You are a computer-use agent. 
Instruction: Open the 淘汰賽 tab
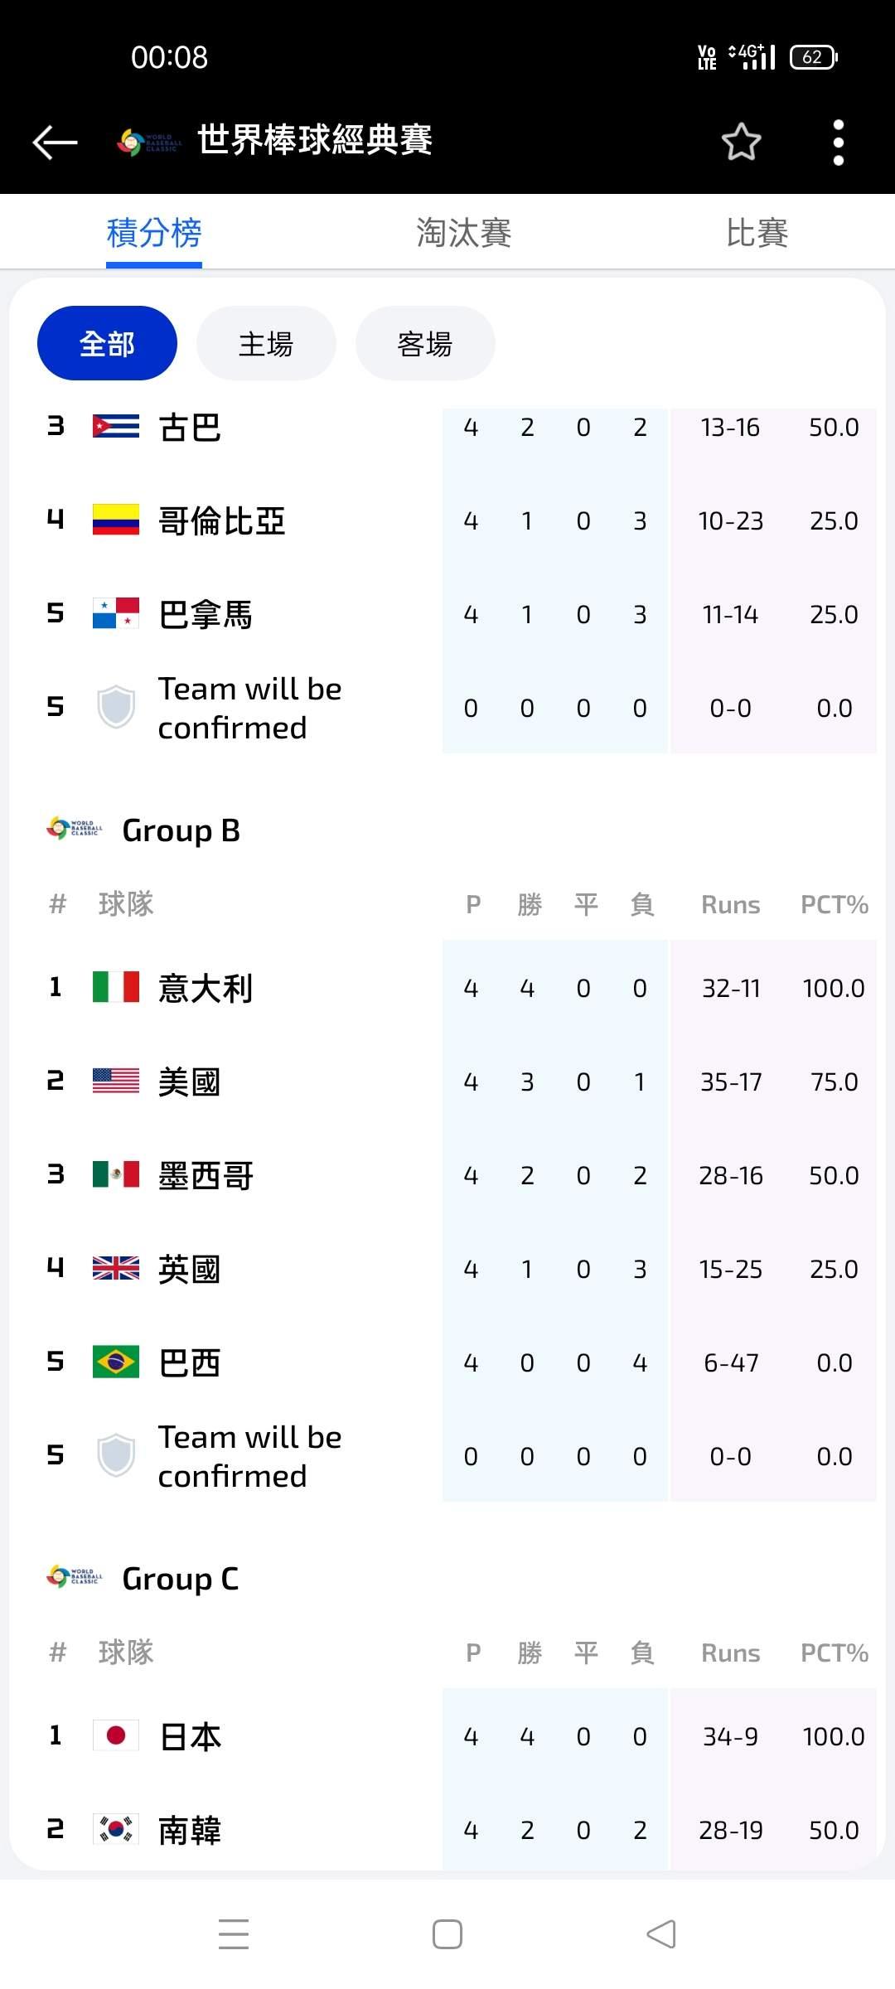coord(463,233)
